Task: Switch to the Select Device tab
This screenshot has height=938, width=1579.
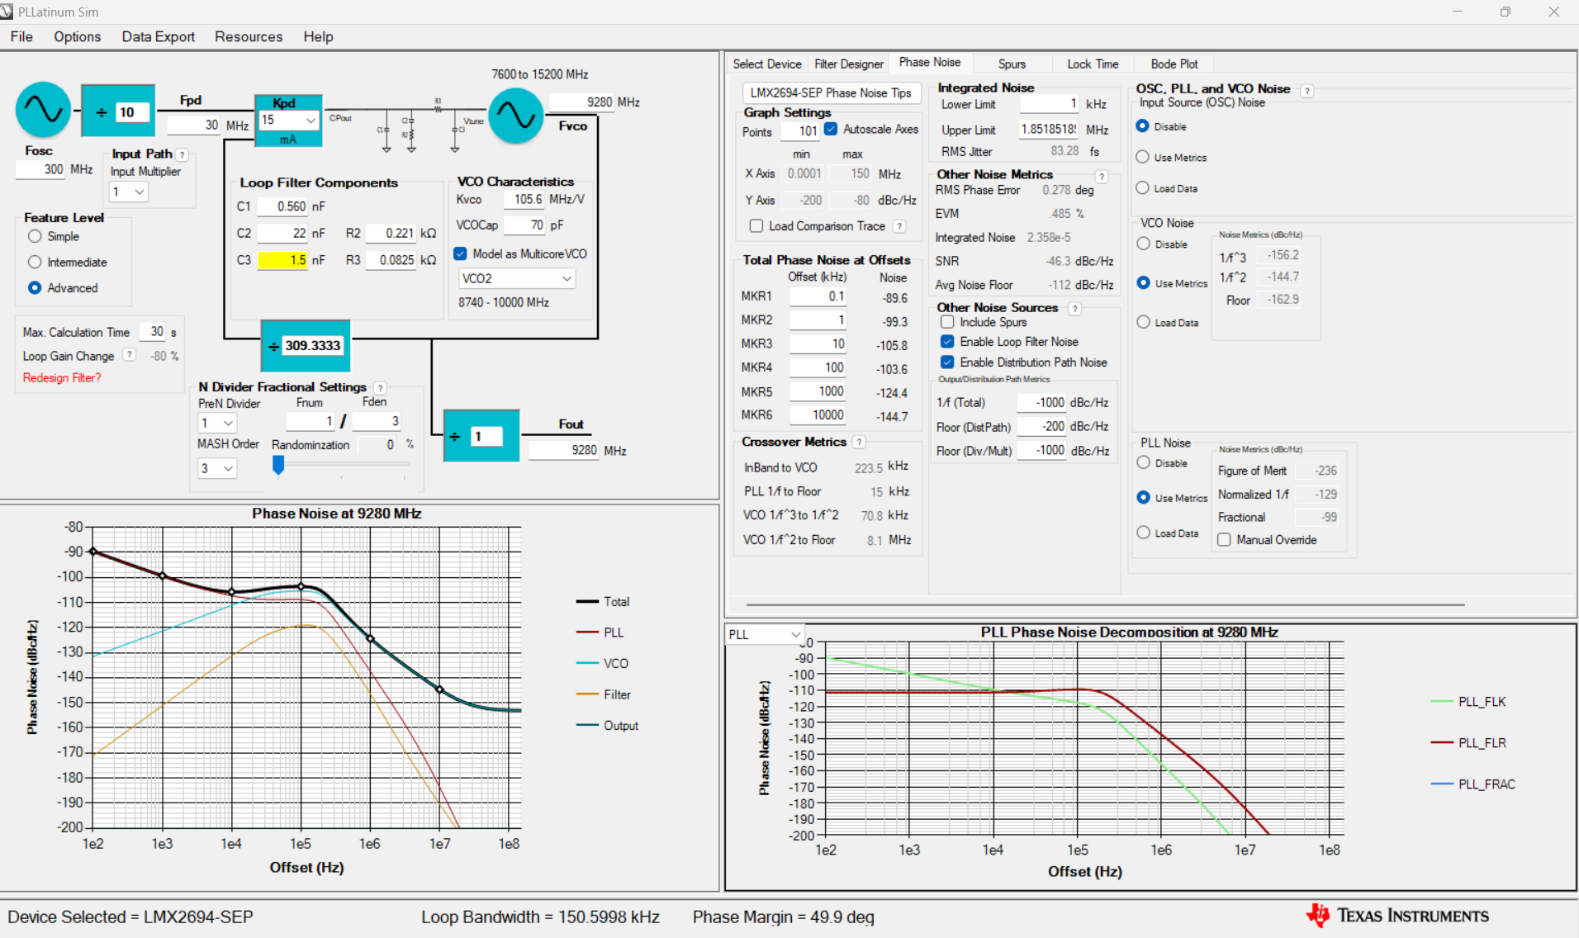Action: point(767,64)
